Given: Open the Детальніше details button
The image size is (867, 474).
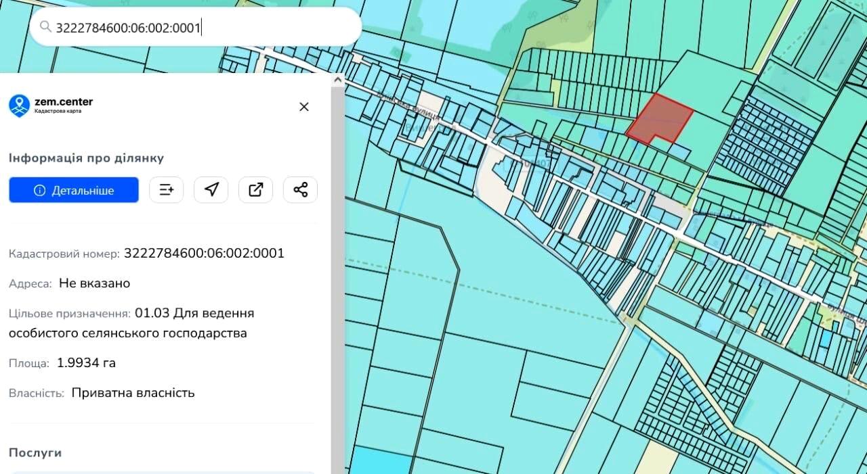Looking at the screenshot, I should point(74,190).
